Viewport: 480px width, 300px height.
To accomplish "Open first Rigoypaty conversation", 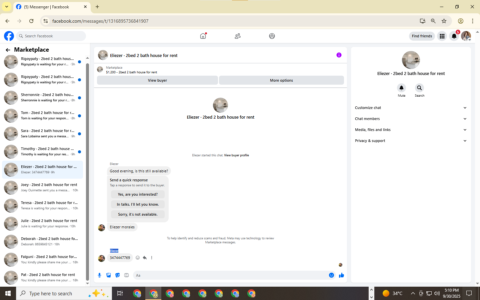I will [x=43, y=62].
